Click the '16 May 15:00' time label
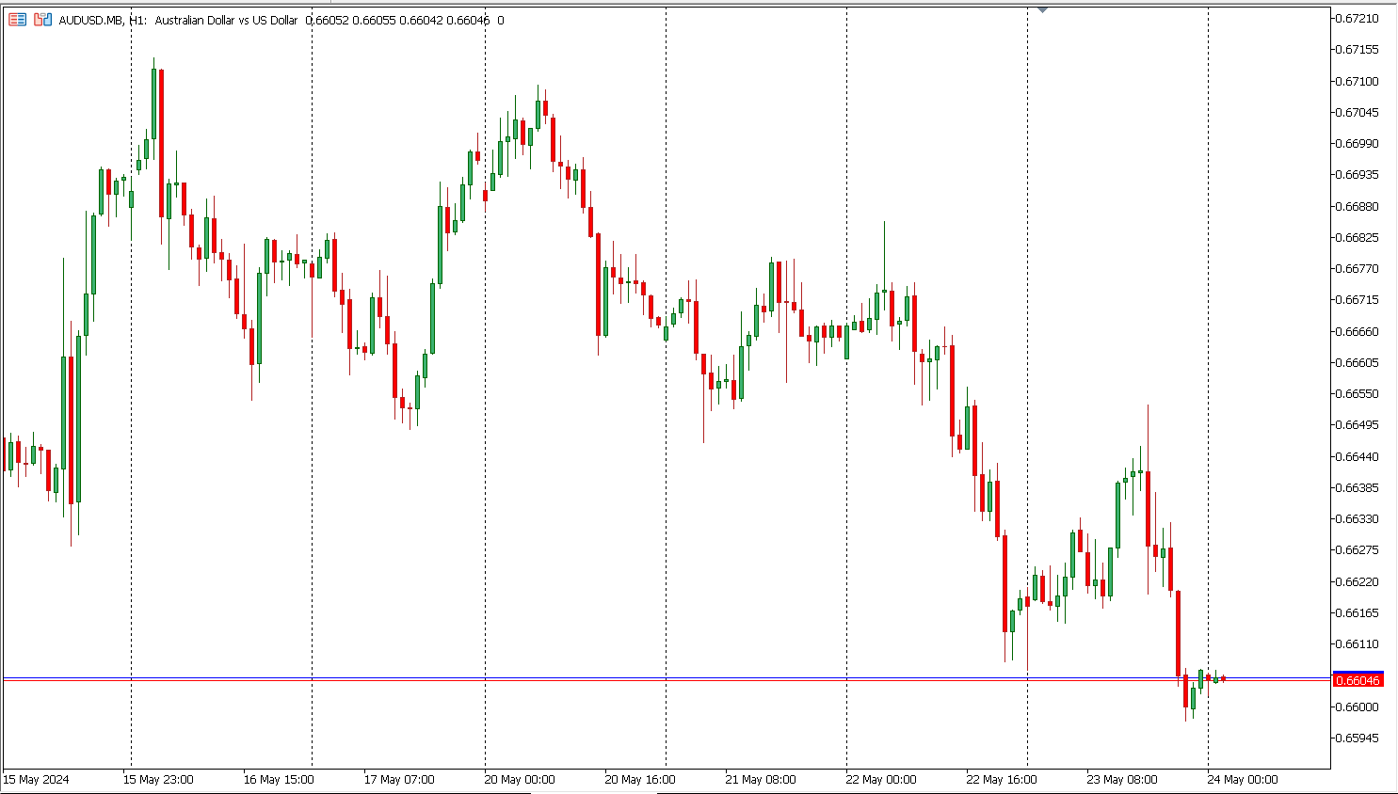The width and height of the screenshot is (1398, 794). [x=279, y=780]
